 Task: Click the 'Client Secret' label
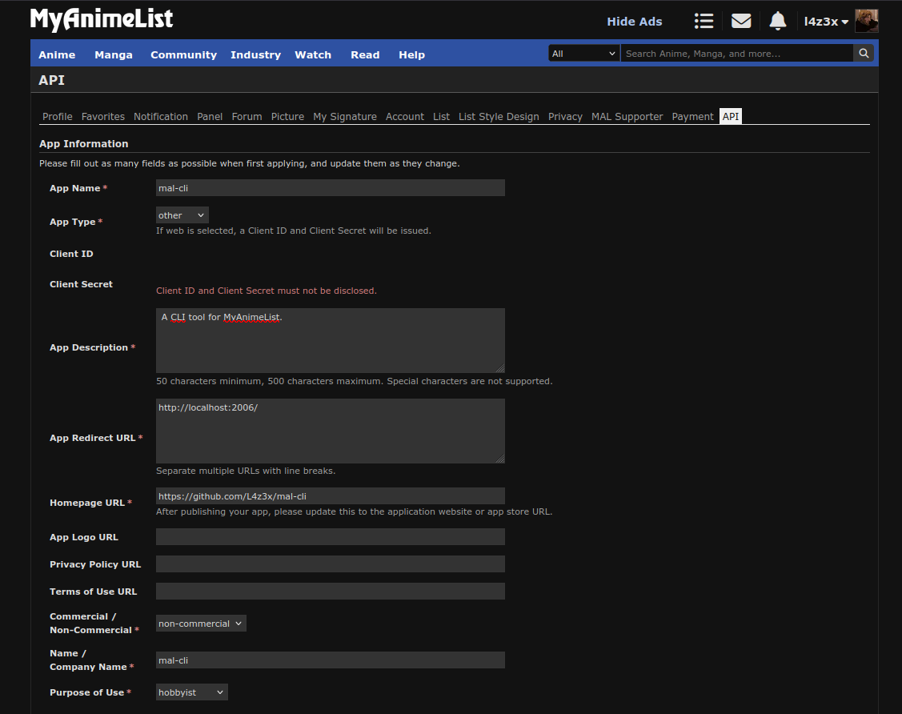(81, 284)
